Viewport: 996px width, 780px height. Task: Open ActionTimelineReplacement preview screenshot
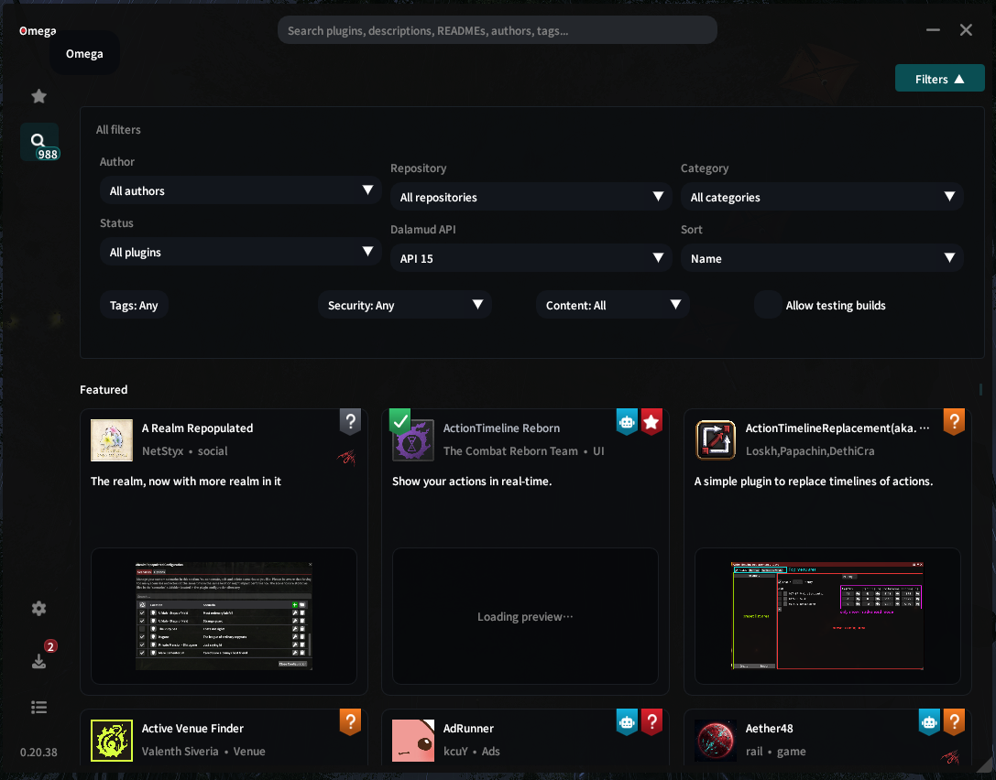click(827, 615)
